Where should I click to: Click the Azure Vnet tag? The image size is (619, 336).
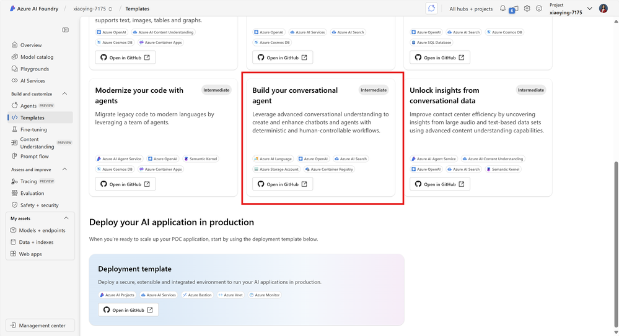pyautogui.click(x=230, y=295)
